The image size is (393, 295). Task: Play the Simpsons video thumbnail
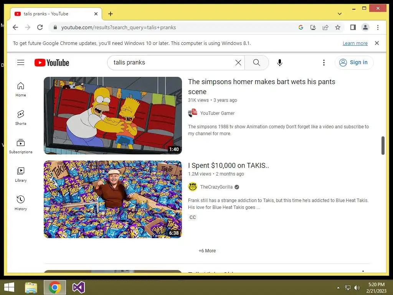click(x=113, y=115)
